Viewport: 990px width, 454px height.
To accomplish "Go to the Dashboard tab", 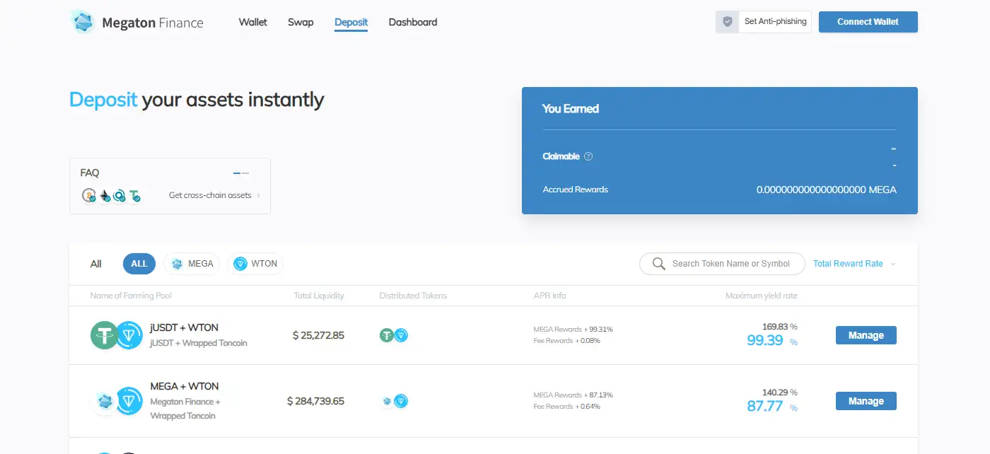I will point(413,22).
